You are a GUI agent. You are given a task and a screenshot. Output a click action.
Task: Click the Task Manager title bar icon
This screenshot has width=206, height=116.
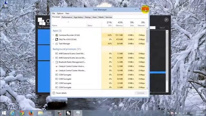53,10
